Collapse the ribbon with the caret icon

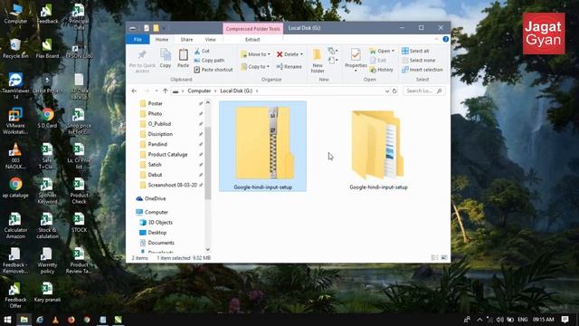(x=436, y=39)
